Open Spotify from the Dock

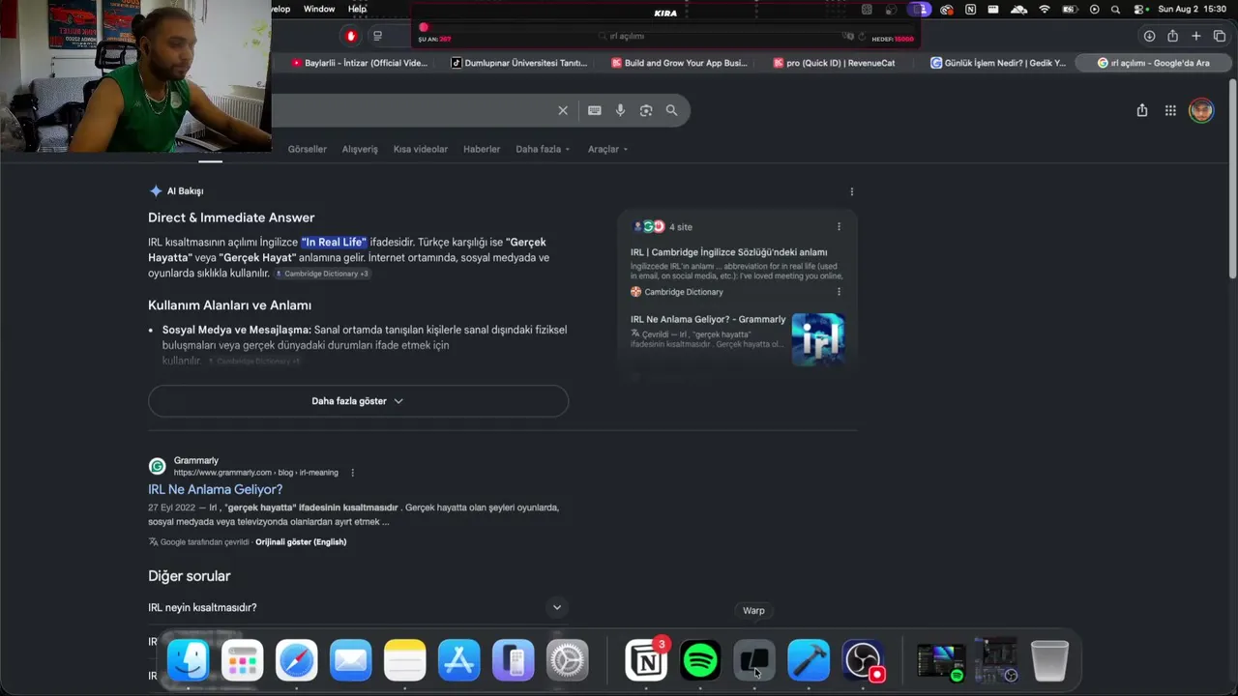(x=700, y=661)
